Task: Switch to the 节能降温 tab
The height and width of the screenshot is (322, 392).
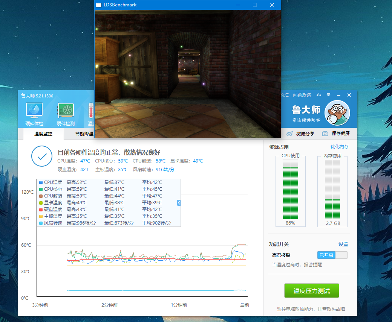Action: click(x=84, y=134)
